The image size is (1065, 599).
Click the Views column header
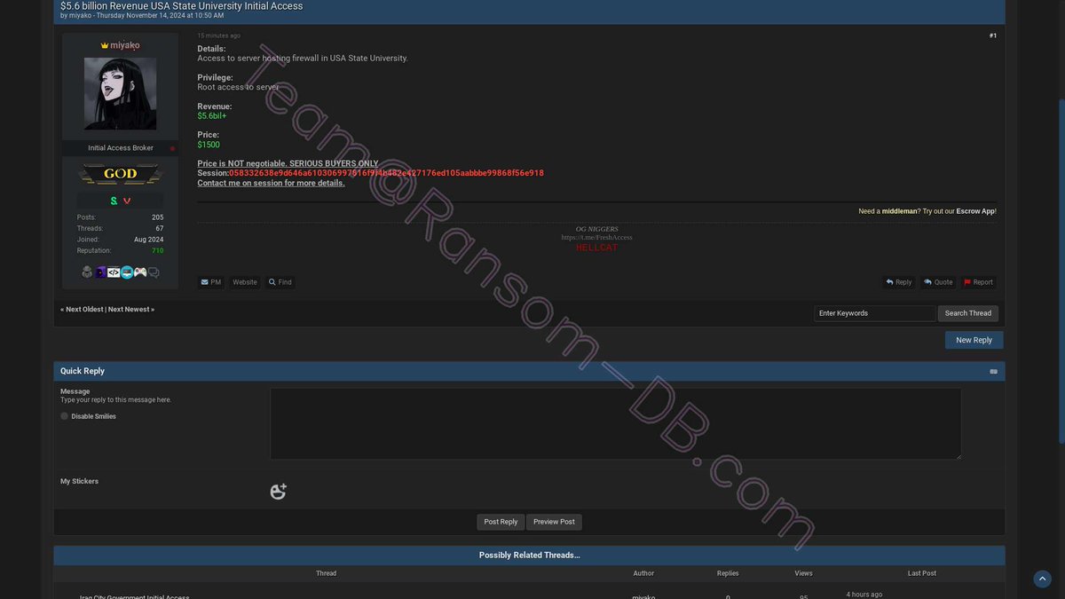803,573
